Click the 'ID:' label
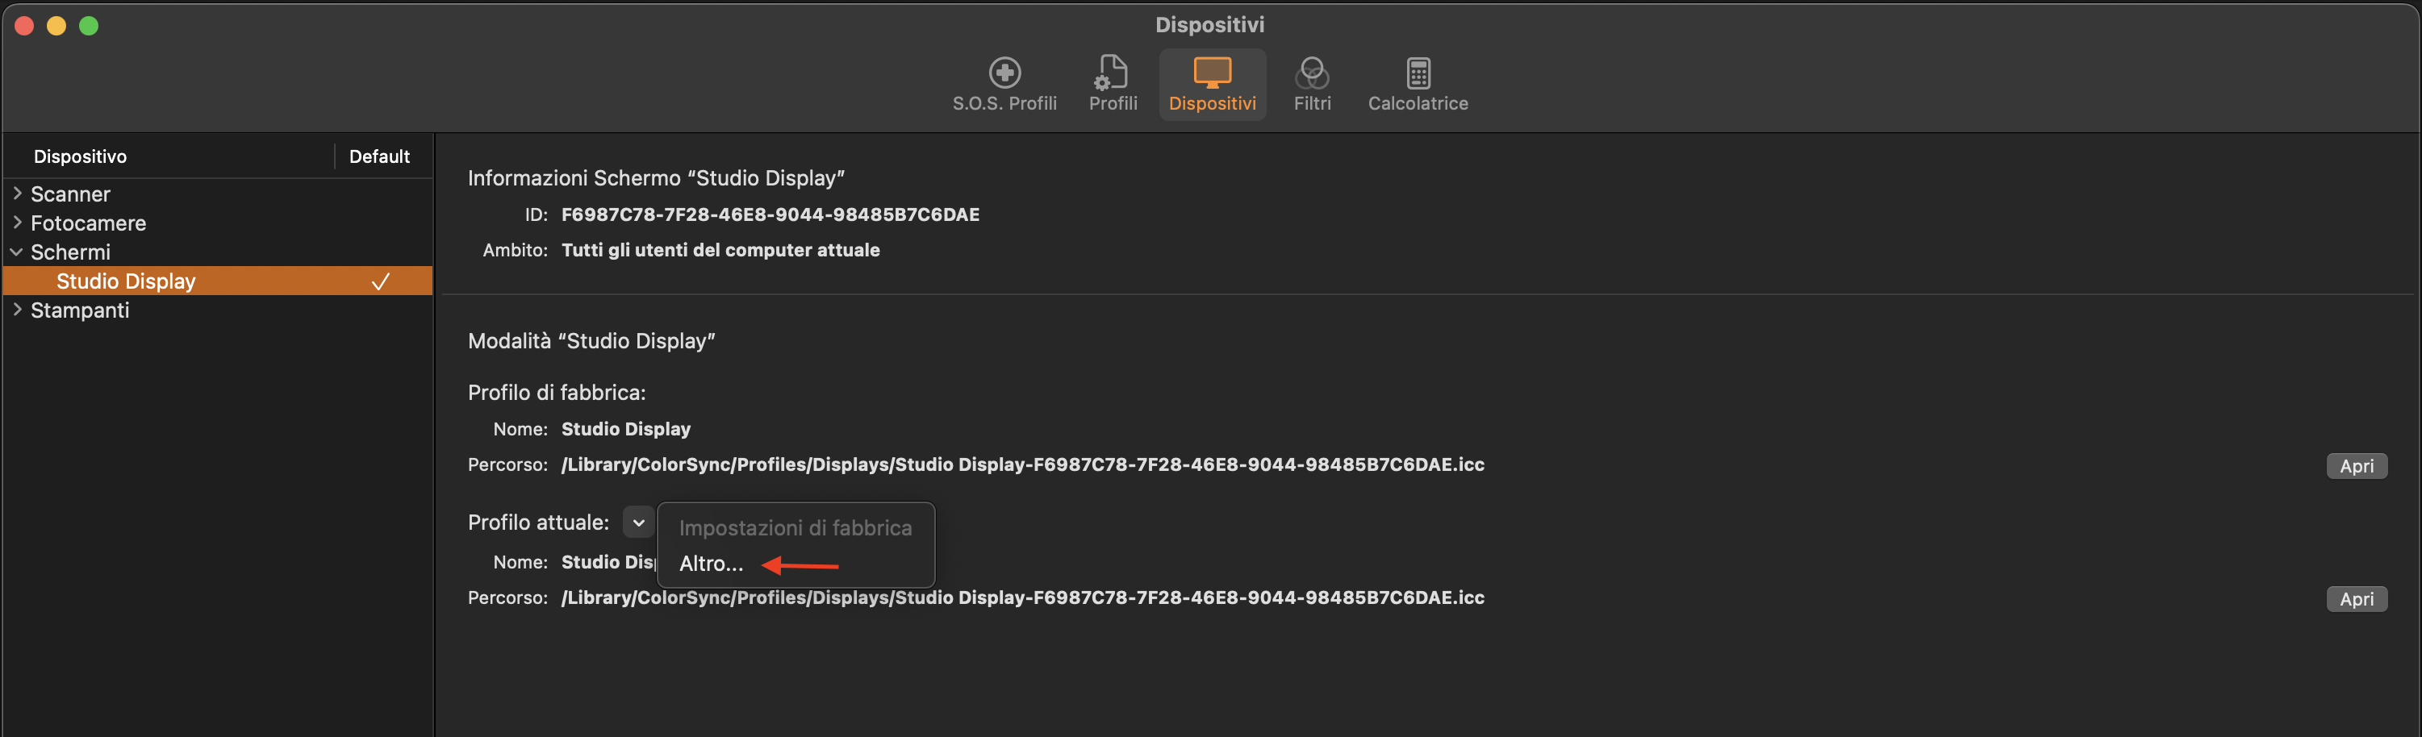The height and width of the screenshot is (737, 2422). click(536, 214)
